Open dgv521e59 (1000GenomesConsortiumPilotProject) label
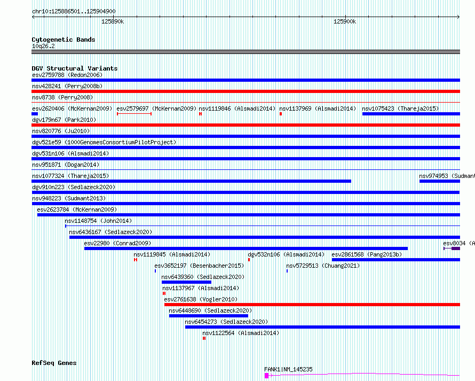Screen dimensions: 475x381 tap(104, 142)
